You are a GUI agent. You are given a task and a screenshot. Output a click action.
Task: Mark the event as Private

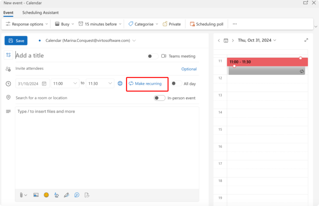[172, 24]
